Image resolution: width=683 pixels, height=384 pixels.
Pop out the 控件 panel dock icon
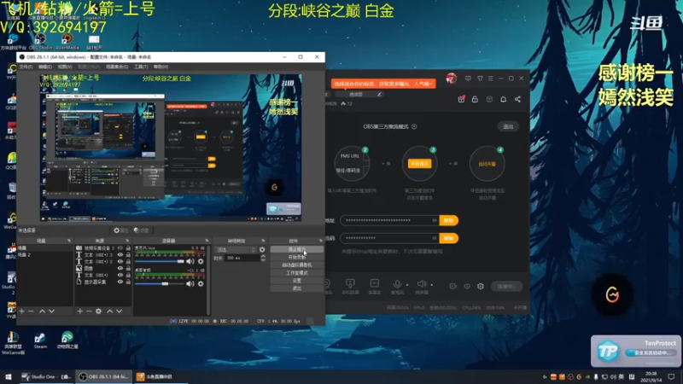point(321,241)
